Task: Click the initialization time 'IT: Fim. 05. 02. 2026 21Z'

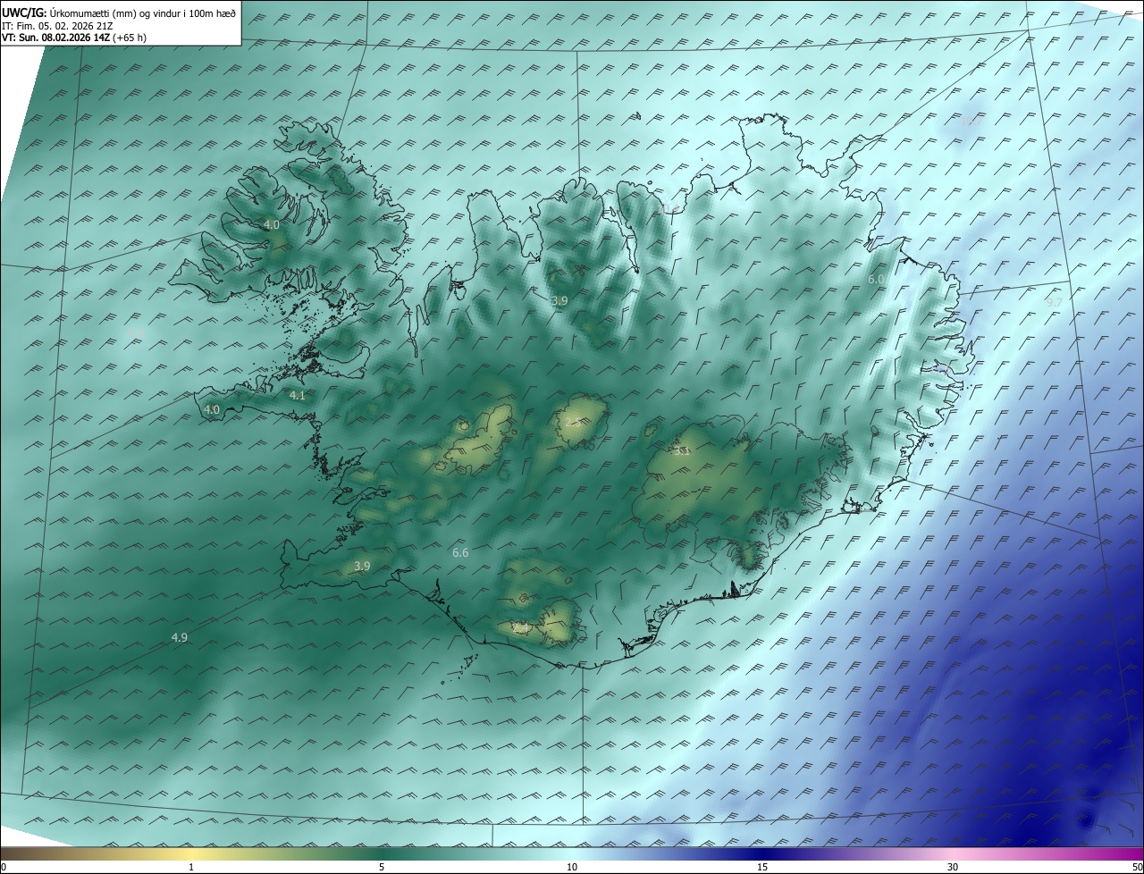Action: click(57, 25)
